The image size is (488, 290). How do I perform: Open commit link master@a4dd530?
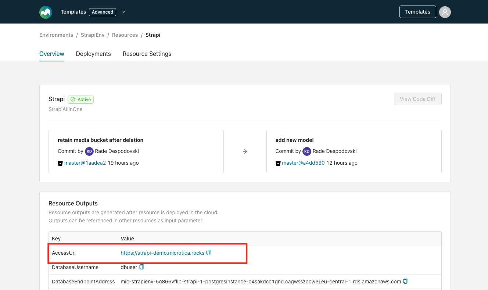point(303,163)
